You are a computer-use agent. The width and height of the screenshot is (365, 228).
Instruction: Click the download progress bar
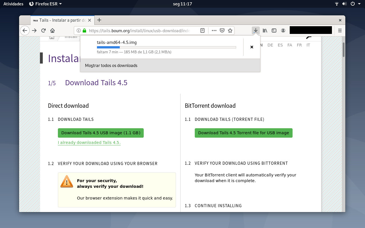pos(167,47)
